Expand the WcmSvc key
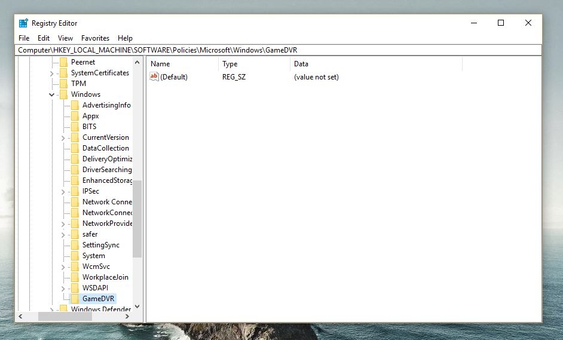 (x=63, y=267)
